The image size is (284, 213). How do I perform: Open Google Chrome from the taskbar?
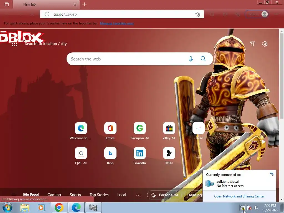click(x=59, y=207)
